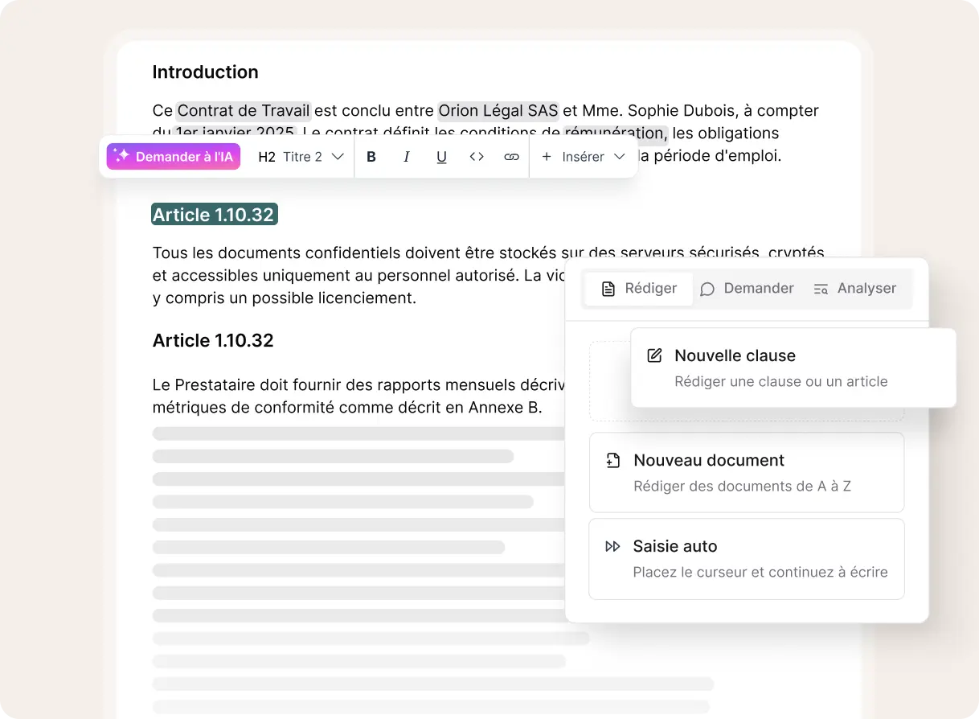Open the Insérer dropdown menu
The image size is (979, 719).
click(584, 157)
